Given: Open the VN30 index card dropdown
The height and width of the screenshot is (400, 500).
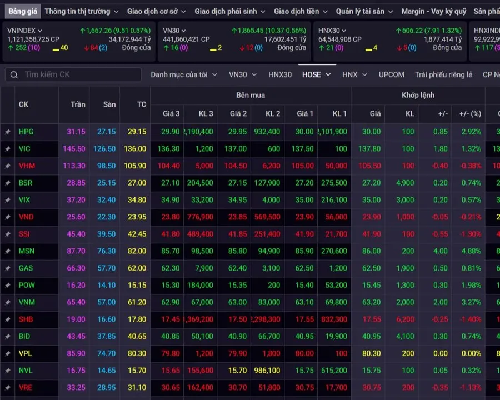Looking at the screenshot, I should pos(174,31).
